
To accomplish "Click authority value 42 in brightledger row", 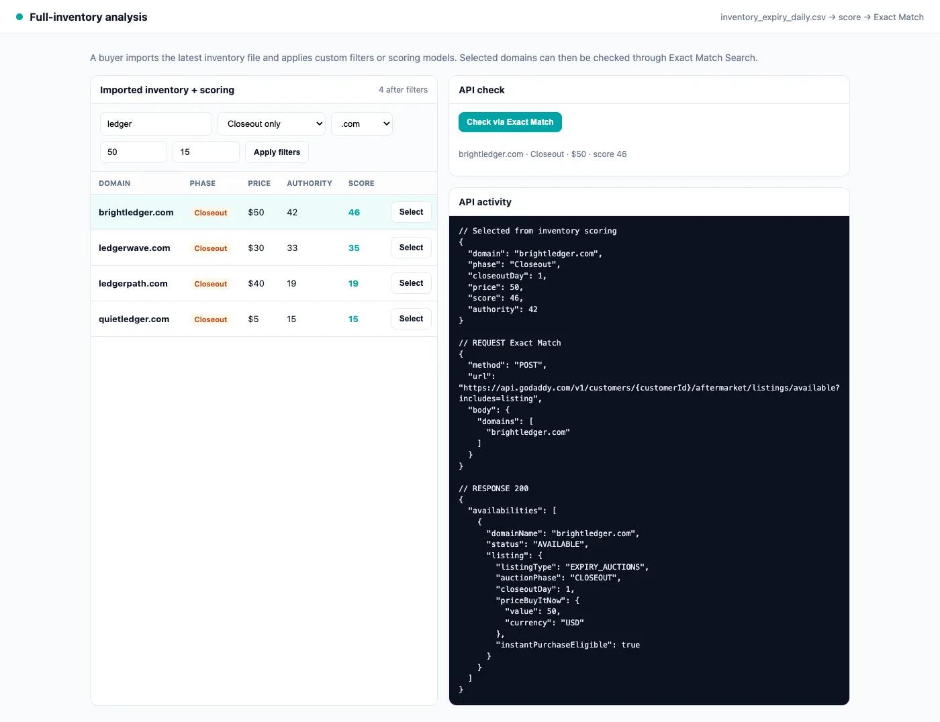I will pyautogui.click(x=292, y=213).
